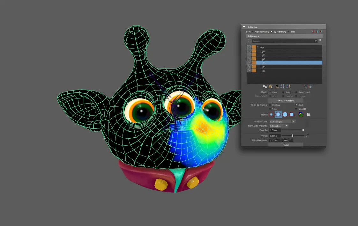Screen dimensions: 358x226
Task: Click the orange color swatch for j49
Action: click(254, 59)
